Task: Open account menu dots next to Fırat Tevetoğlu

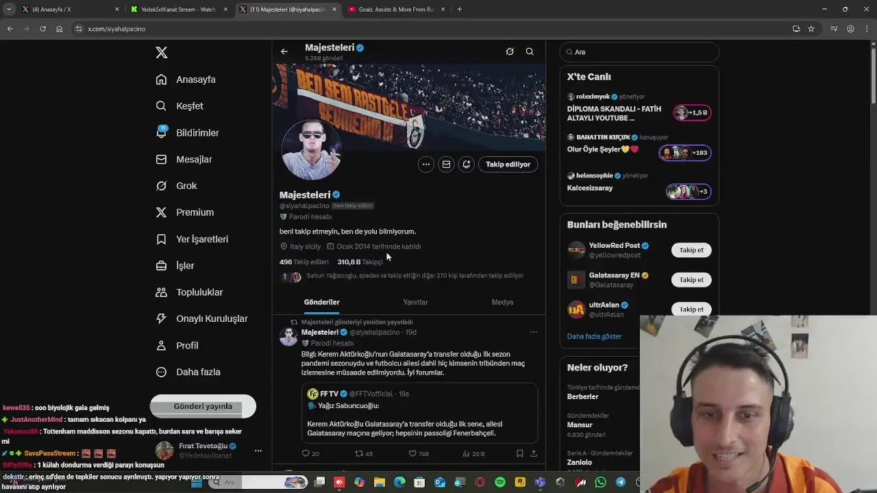Action: point(258,451)
